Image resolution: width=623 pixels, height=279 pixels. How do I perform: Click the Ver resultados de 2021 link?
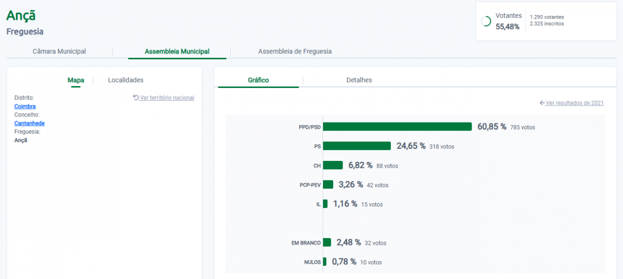575,103
